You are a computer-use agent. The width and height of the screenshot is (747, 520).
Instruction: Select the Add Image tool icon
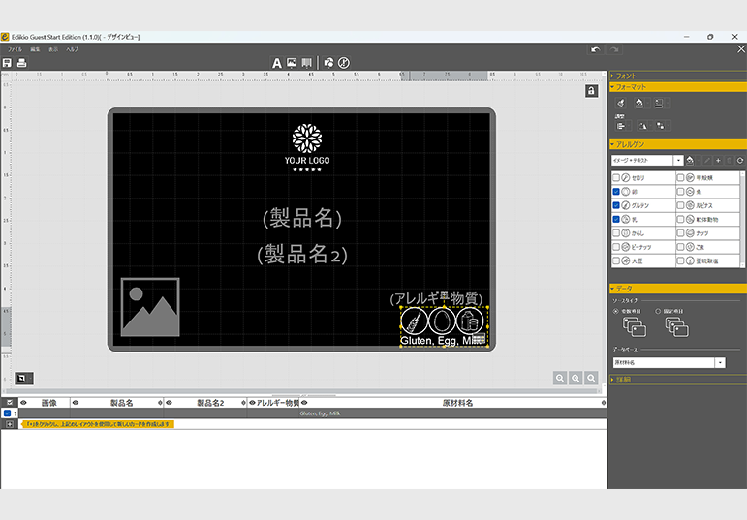tap(291, 63)
